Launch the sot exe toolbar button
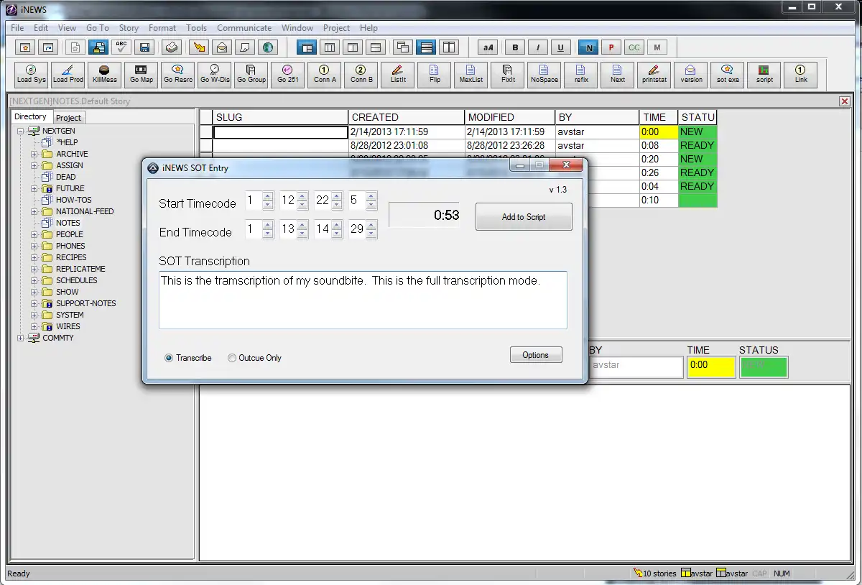 pos(728,74)
